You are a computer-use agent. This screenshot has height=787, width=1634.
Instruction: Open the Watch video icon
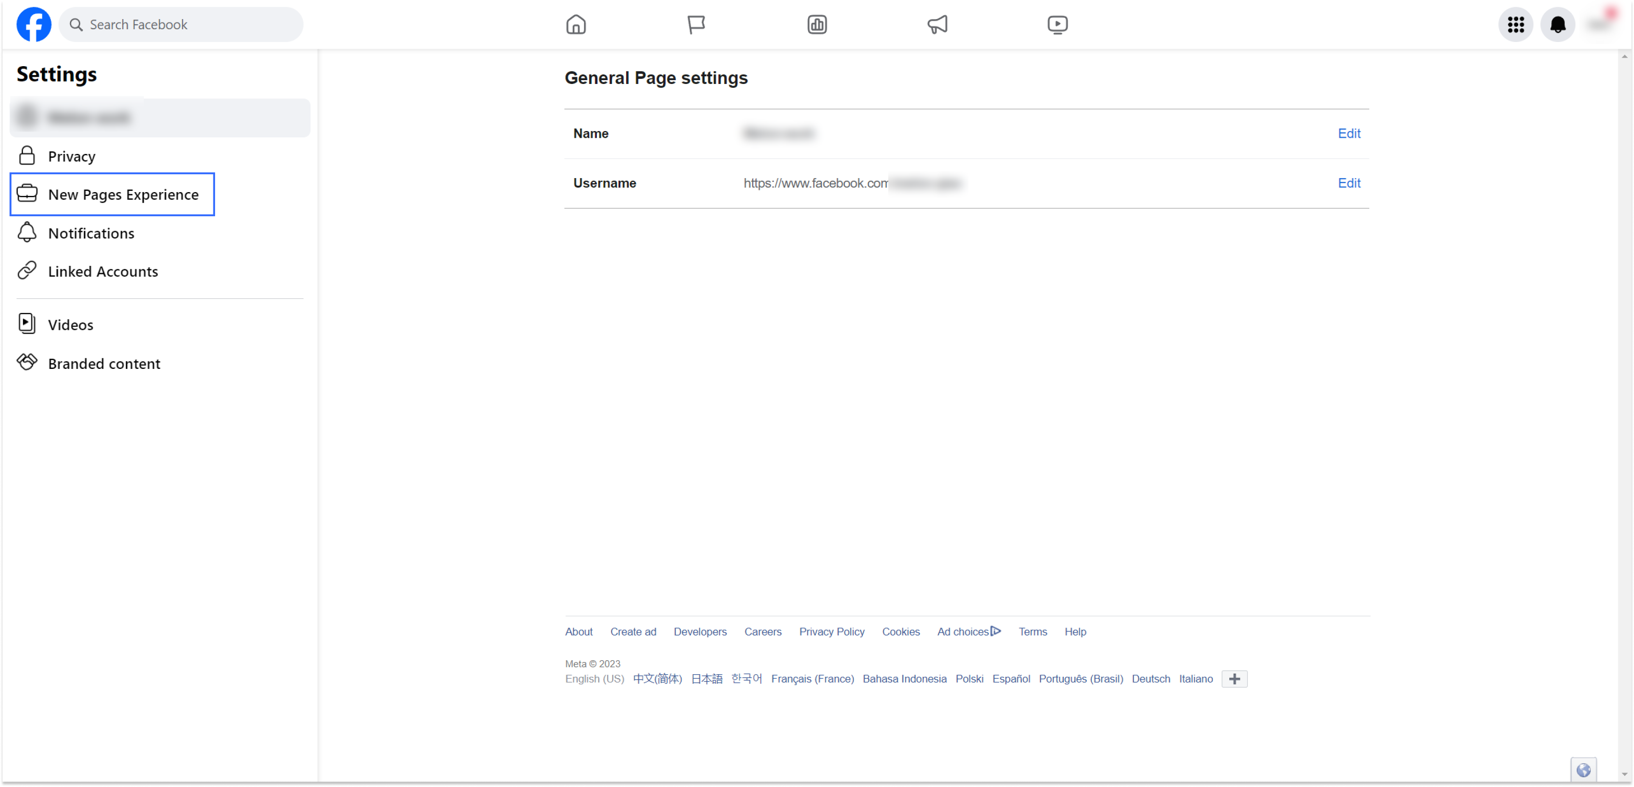[1057, 25]
